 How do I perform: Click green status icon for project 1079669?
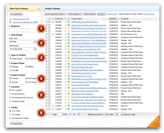coord(69,25)
